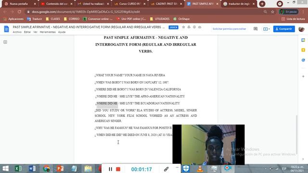The width and height of the screenshot is (308, 173).
Task: Open the Conversor online bookmark
Action: 98,19
